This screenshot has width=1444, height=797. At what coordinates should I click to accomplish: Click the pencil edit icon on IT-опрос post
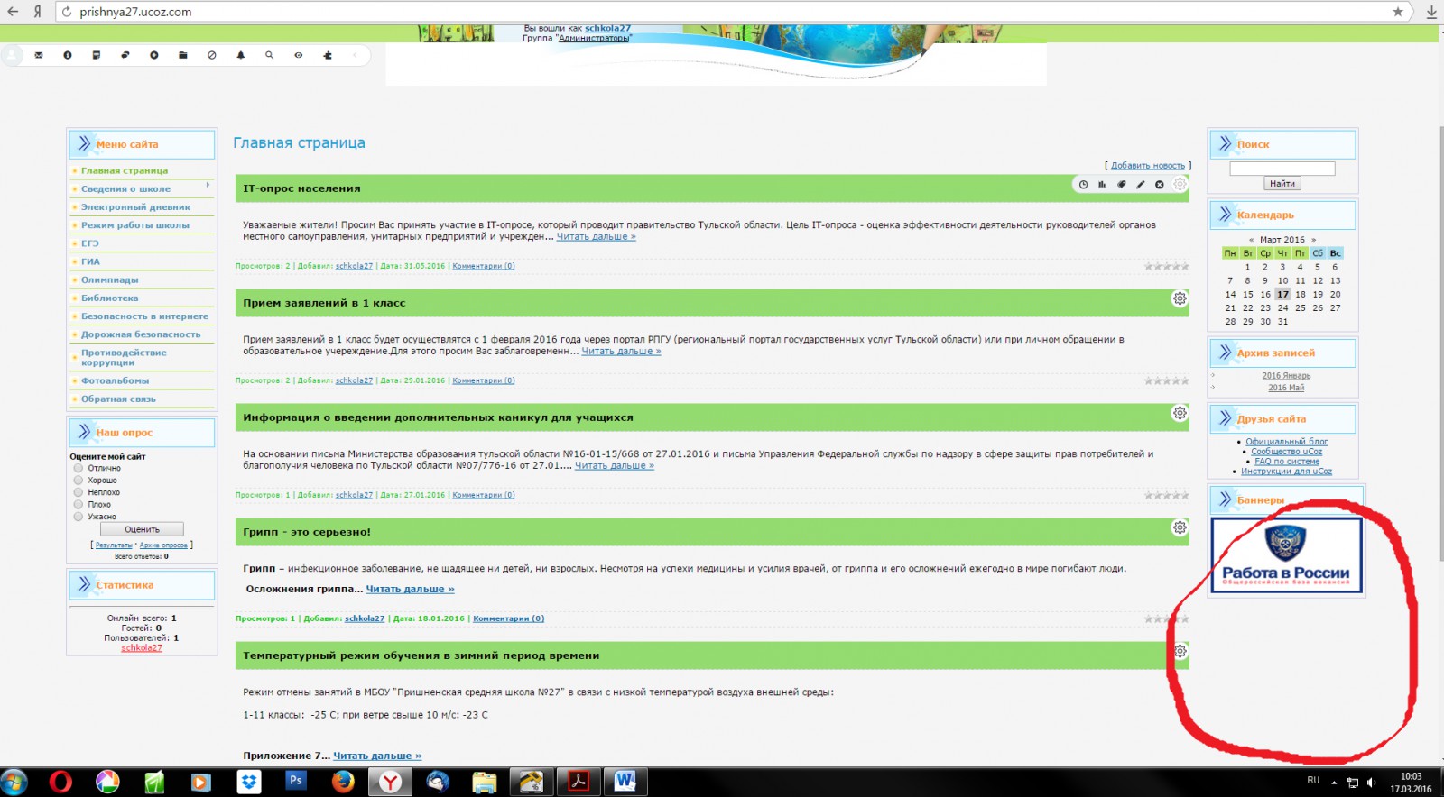[1141, 185]
